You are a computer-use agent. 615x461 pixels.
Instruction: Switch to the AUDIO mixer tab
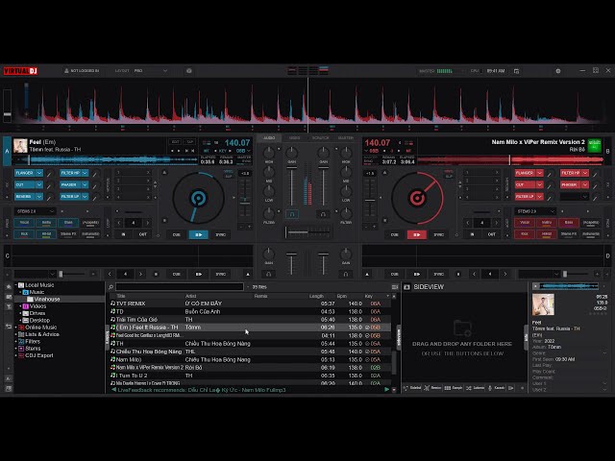click(269, 138)
